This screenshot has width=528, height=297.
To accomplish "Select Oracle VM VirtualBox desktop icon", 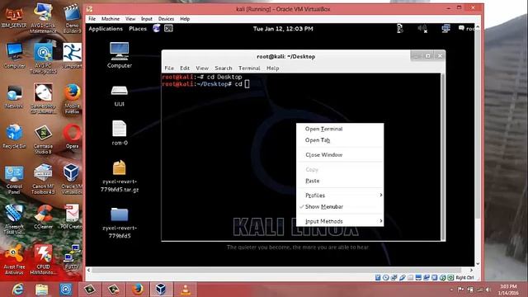I will (x=72, y=179).
